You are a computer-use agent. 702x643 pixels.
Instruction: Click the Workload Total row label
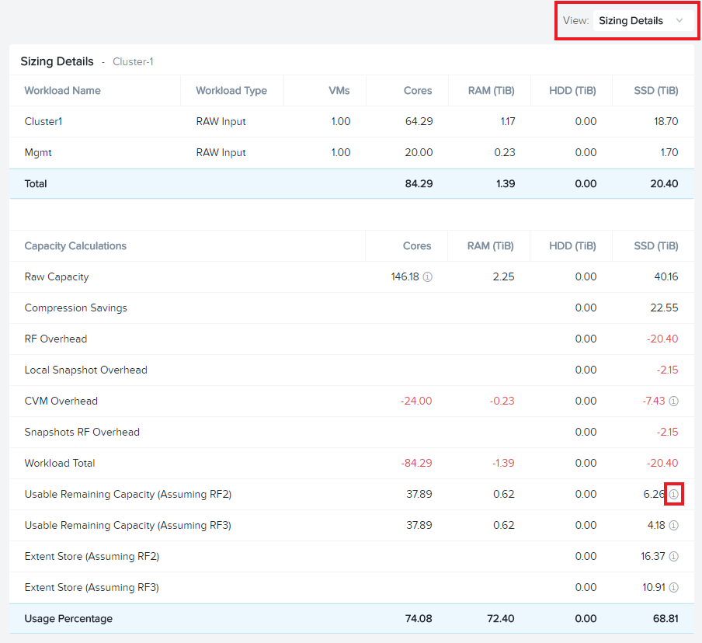tap(60, 463)
